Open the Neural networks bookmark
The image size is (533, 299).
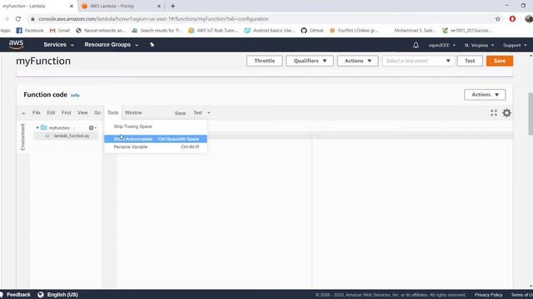[100, 31]
